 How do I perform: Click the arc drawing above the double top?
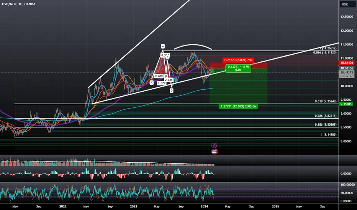[193, 45]
